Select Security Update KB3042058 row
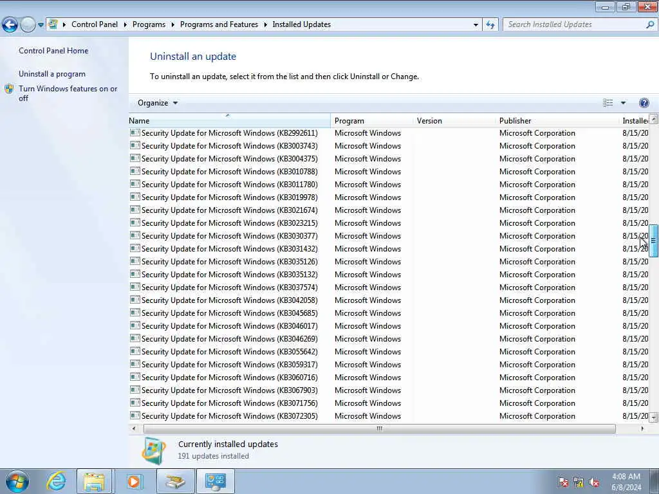 [389, 300]
